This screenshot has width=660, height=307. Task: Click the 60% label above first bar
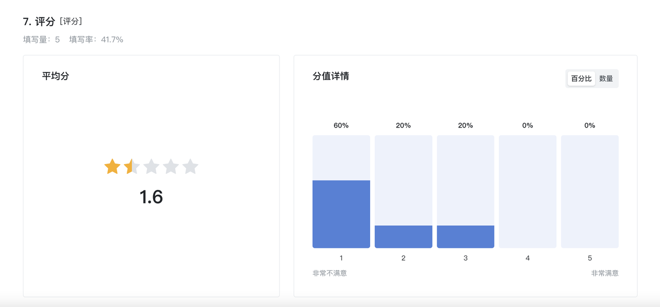341,125
